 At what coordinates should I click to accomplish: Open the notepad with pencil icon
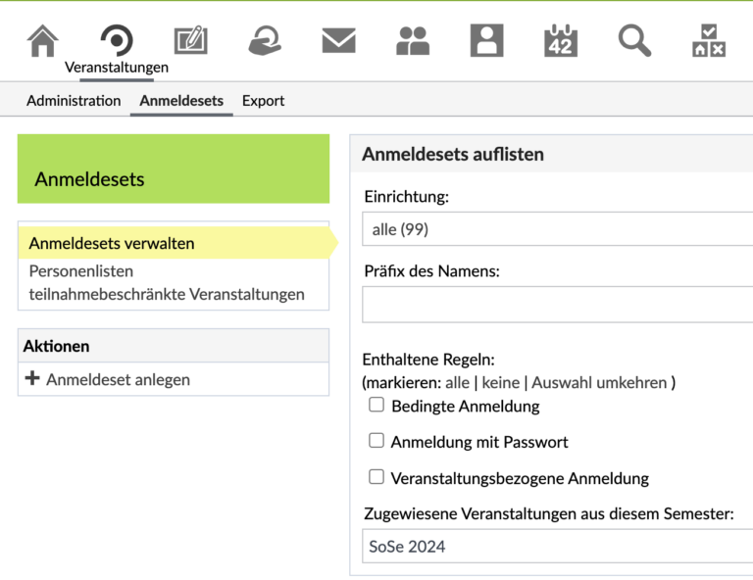[x=190, y=40]
